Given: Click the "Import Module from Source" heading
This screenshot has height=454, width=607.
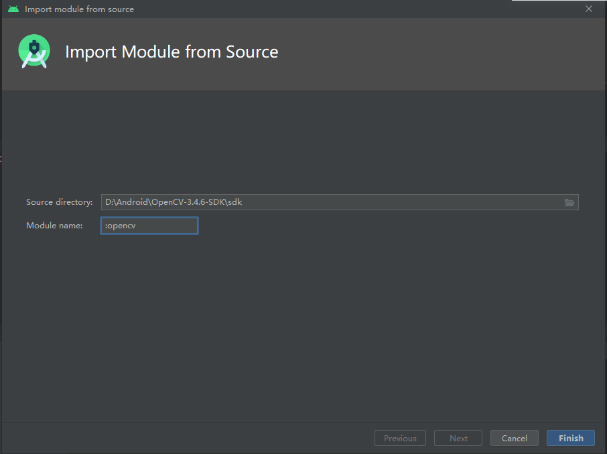Looking at the screenshot, I should (x=172, y=52).
